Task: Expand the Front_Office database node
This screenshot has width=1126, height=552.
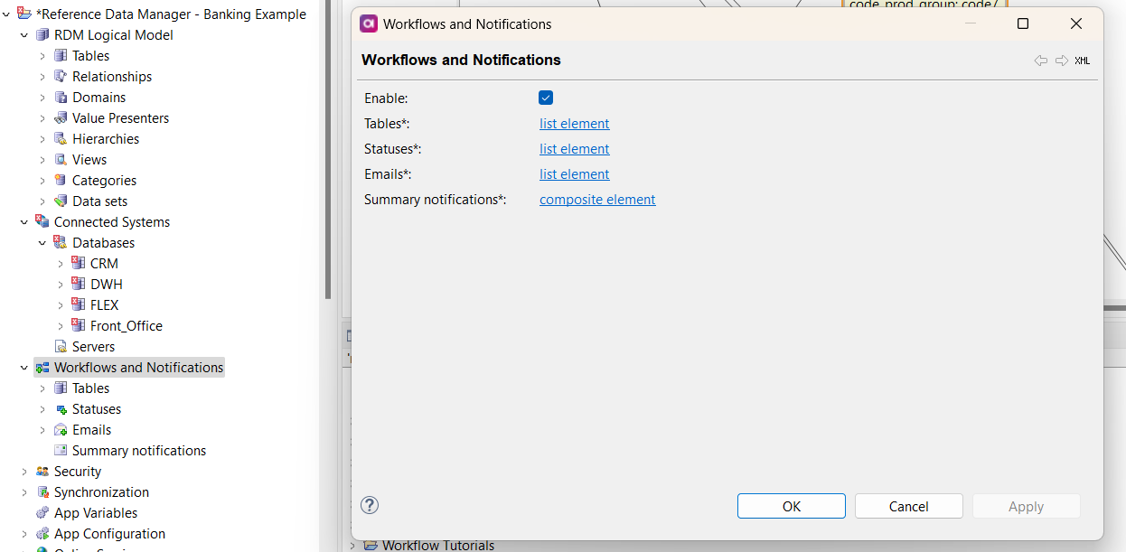Action: pos(61,325)
